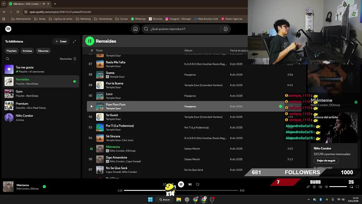Open a new browser tab
362x204 pixels.
(x=55, y=4)
